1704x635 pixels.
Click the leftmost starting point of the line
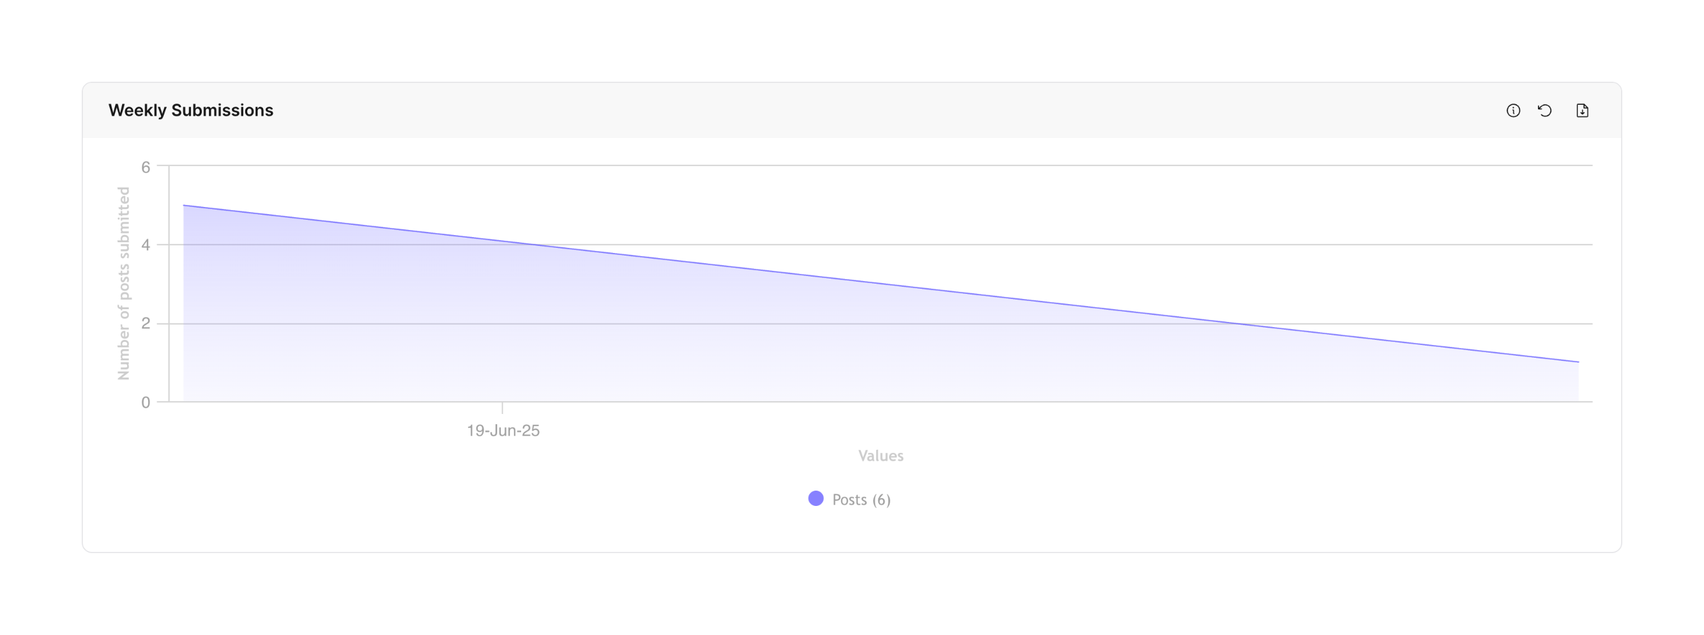click(x=184, y=206)
